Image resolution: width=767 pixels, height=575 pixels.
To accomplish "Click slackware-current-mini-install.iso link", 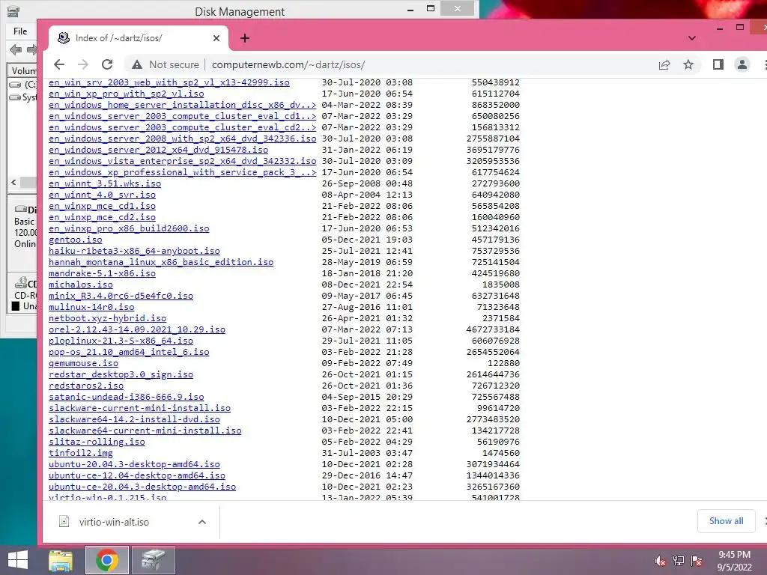I will click(x=139, y=408).
